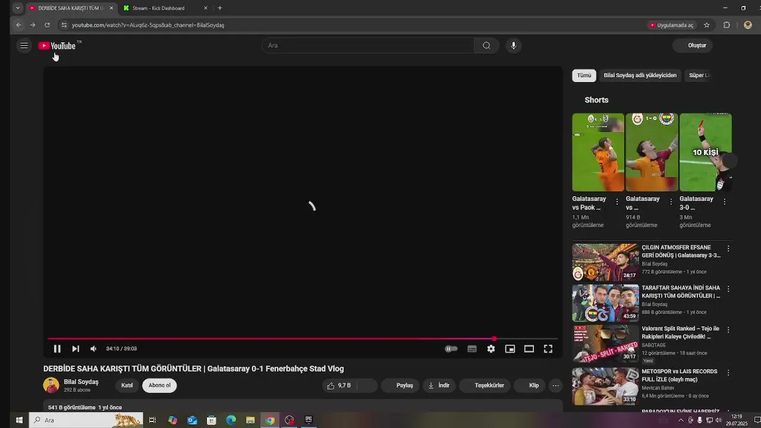
Task: Download the video with İndir
Action: click(439, 385)
